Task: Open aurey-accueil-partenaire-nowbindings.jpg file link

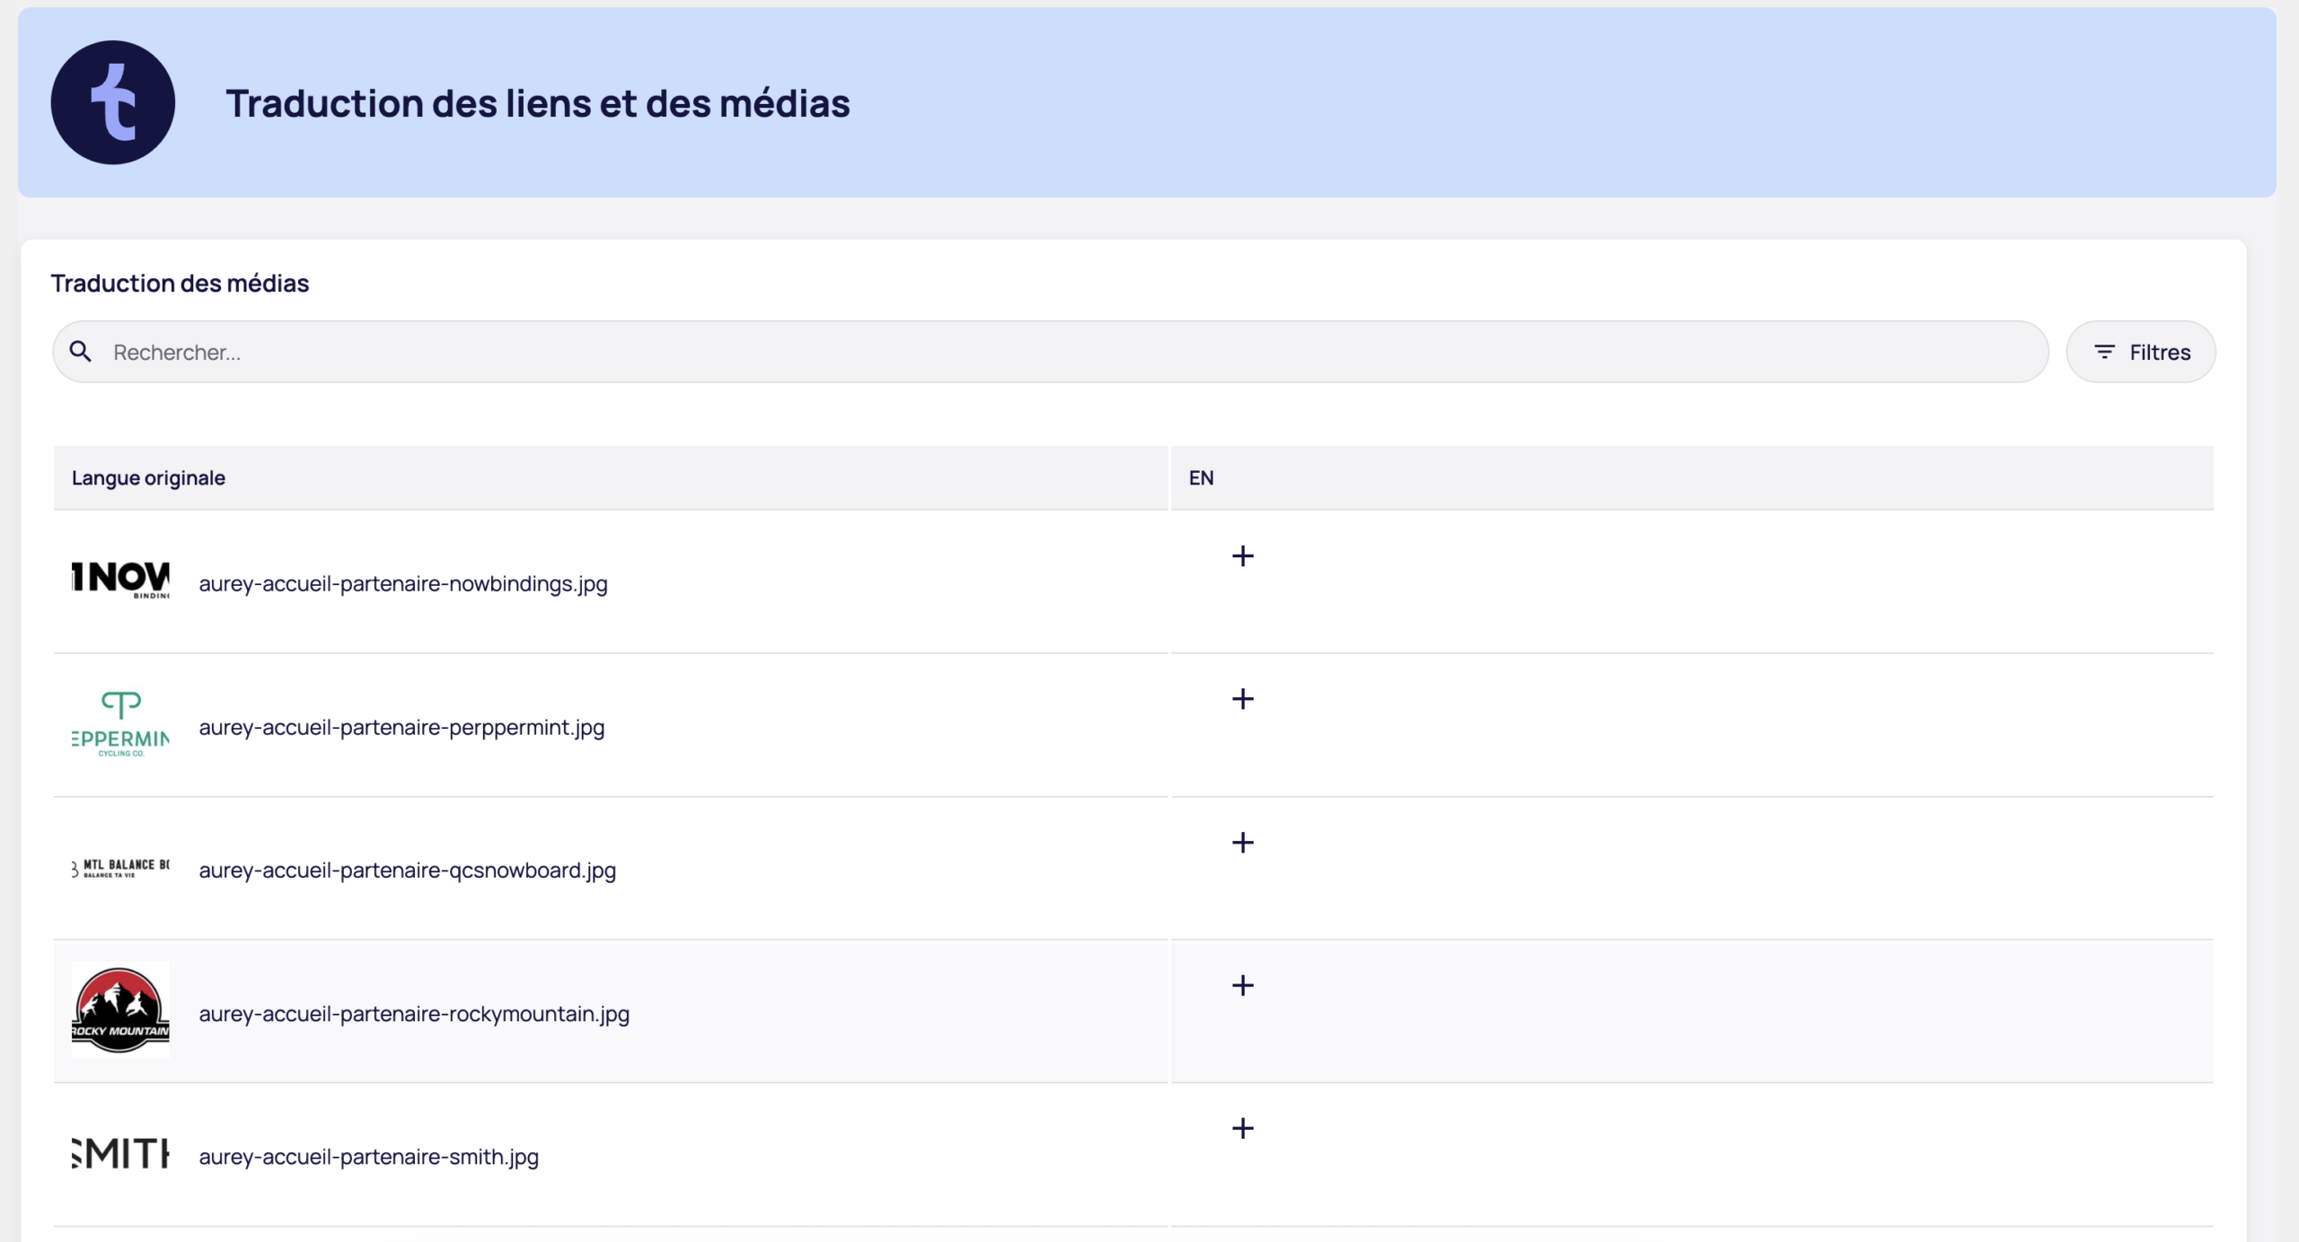Action: pyautogui.click(x=402, y=583)
